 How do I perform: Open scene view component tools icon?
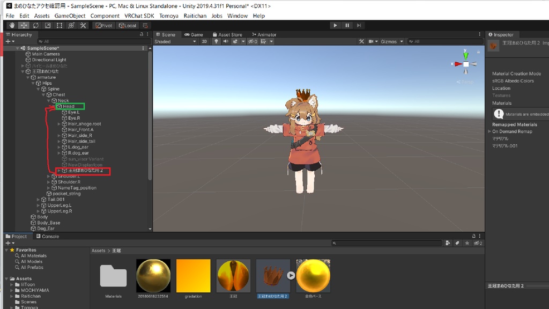tap(361, 41)
